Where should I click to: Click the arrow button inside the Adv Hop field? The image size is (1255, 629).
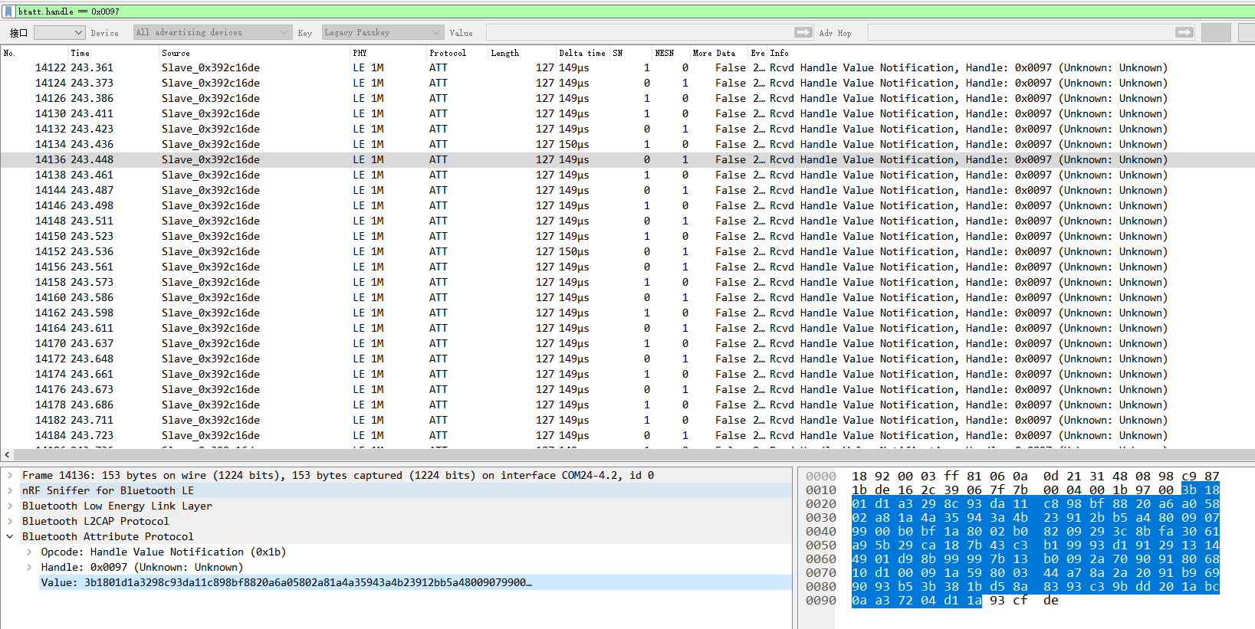point(1184,32)
